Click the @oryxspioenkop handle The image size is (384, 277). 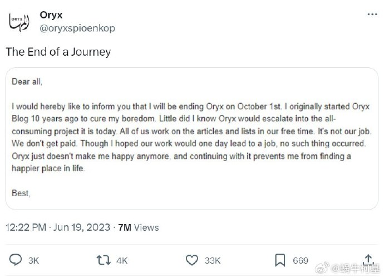[x=77, y=28]
